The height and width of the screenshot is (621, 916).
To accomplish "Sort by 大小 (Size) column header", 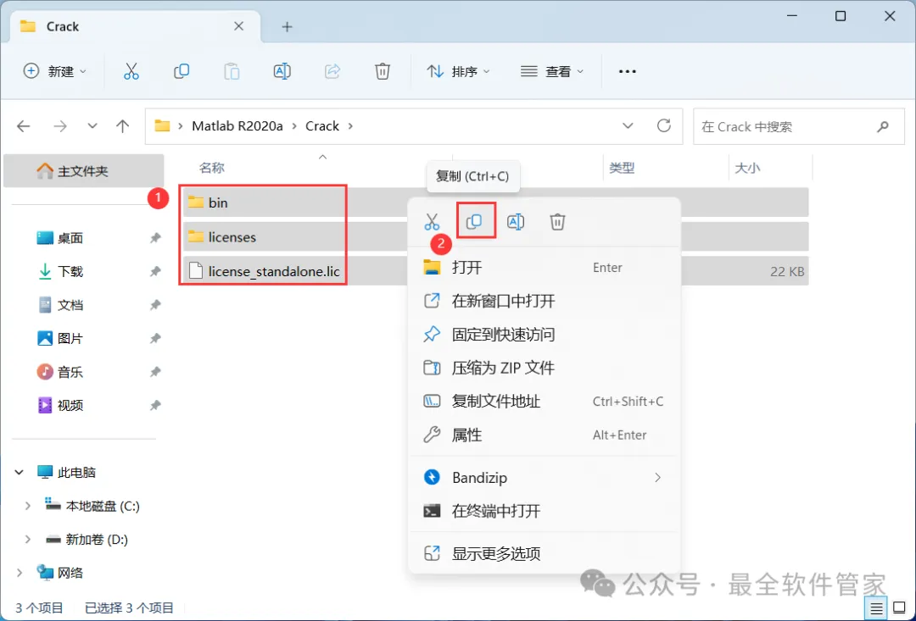I will click(x=747, y=168).
